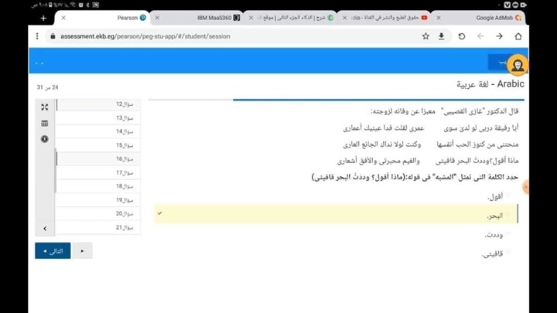Viewport: 557px width, 313px height.
Task: Click the previous question arrow button
Action: tap(82, 251)
